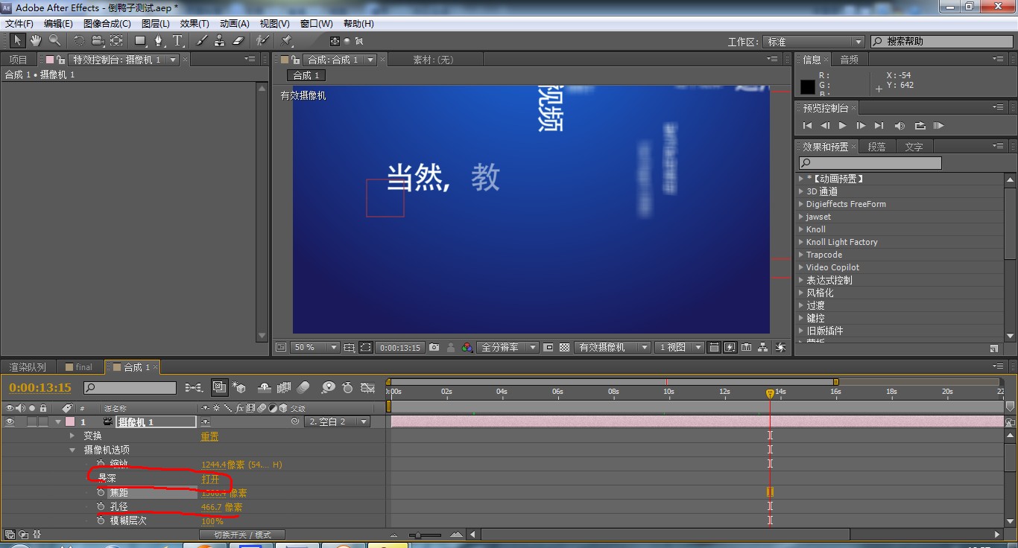This screenshot has width=1018, height=548.
Task: Select the Pen tool
Action: tap(159, 40)
